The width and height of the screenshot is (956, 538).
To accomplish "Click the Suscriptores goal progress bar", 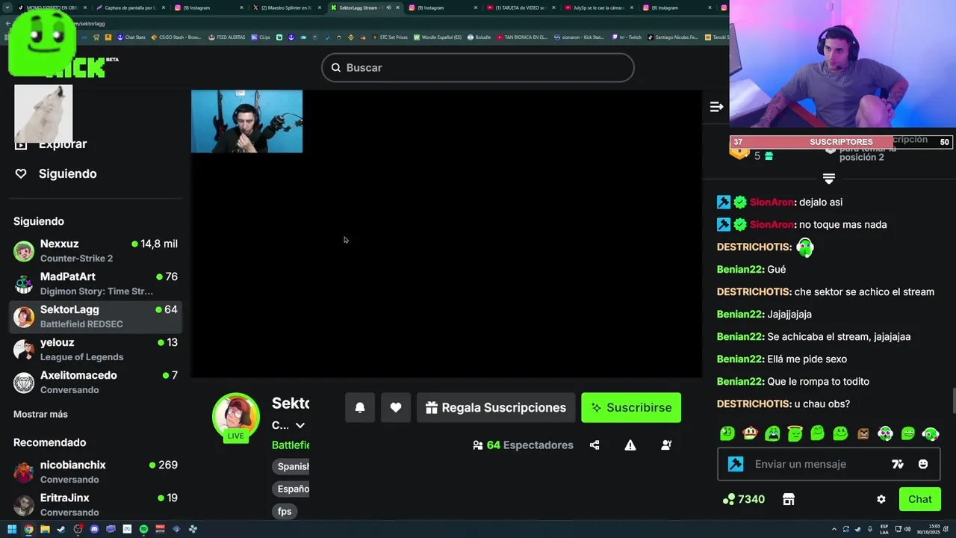I will tap(841, 142).
